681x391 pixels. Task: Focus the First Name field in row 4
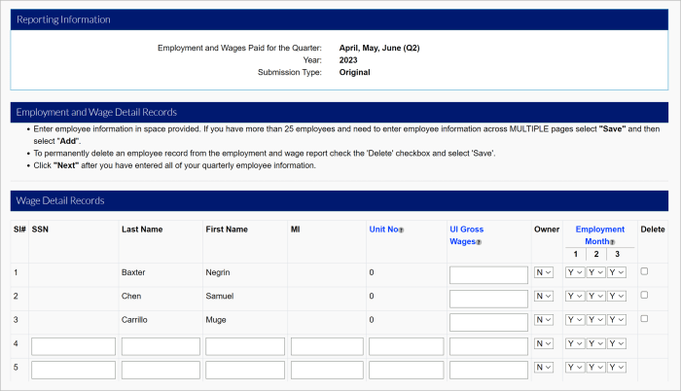(x=244, y=345)
